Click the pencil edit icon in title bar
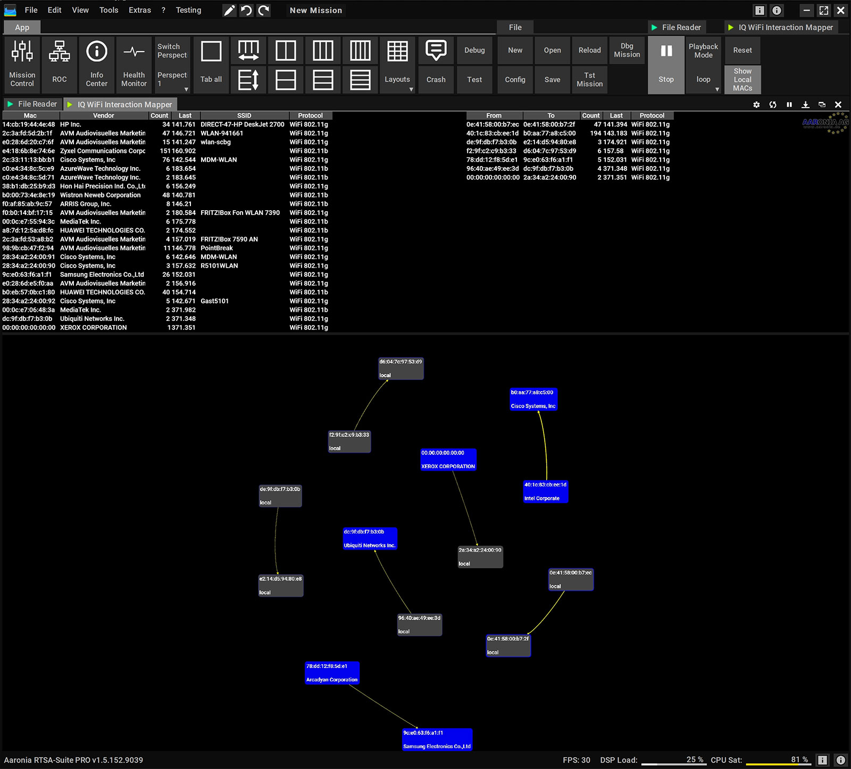 (229, 10)
